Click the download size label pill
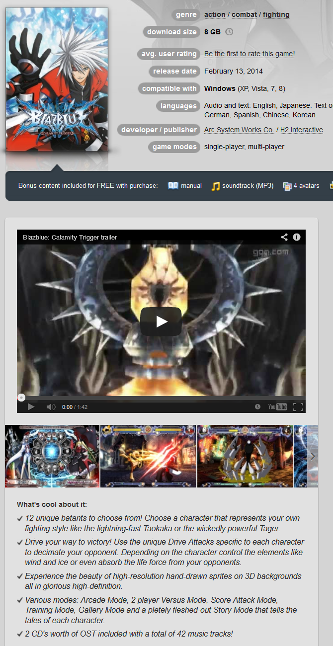 pos(171,32)
